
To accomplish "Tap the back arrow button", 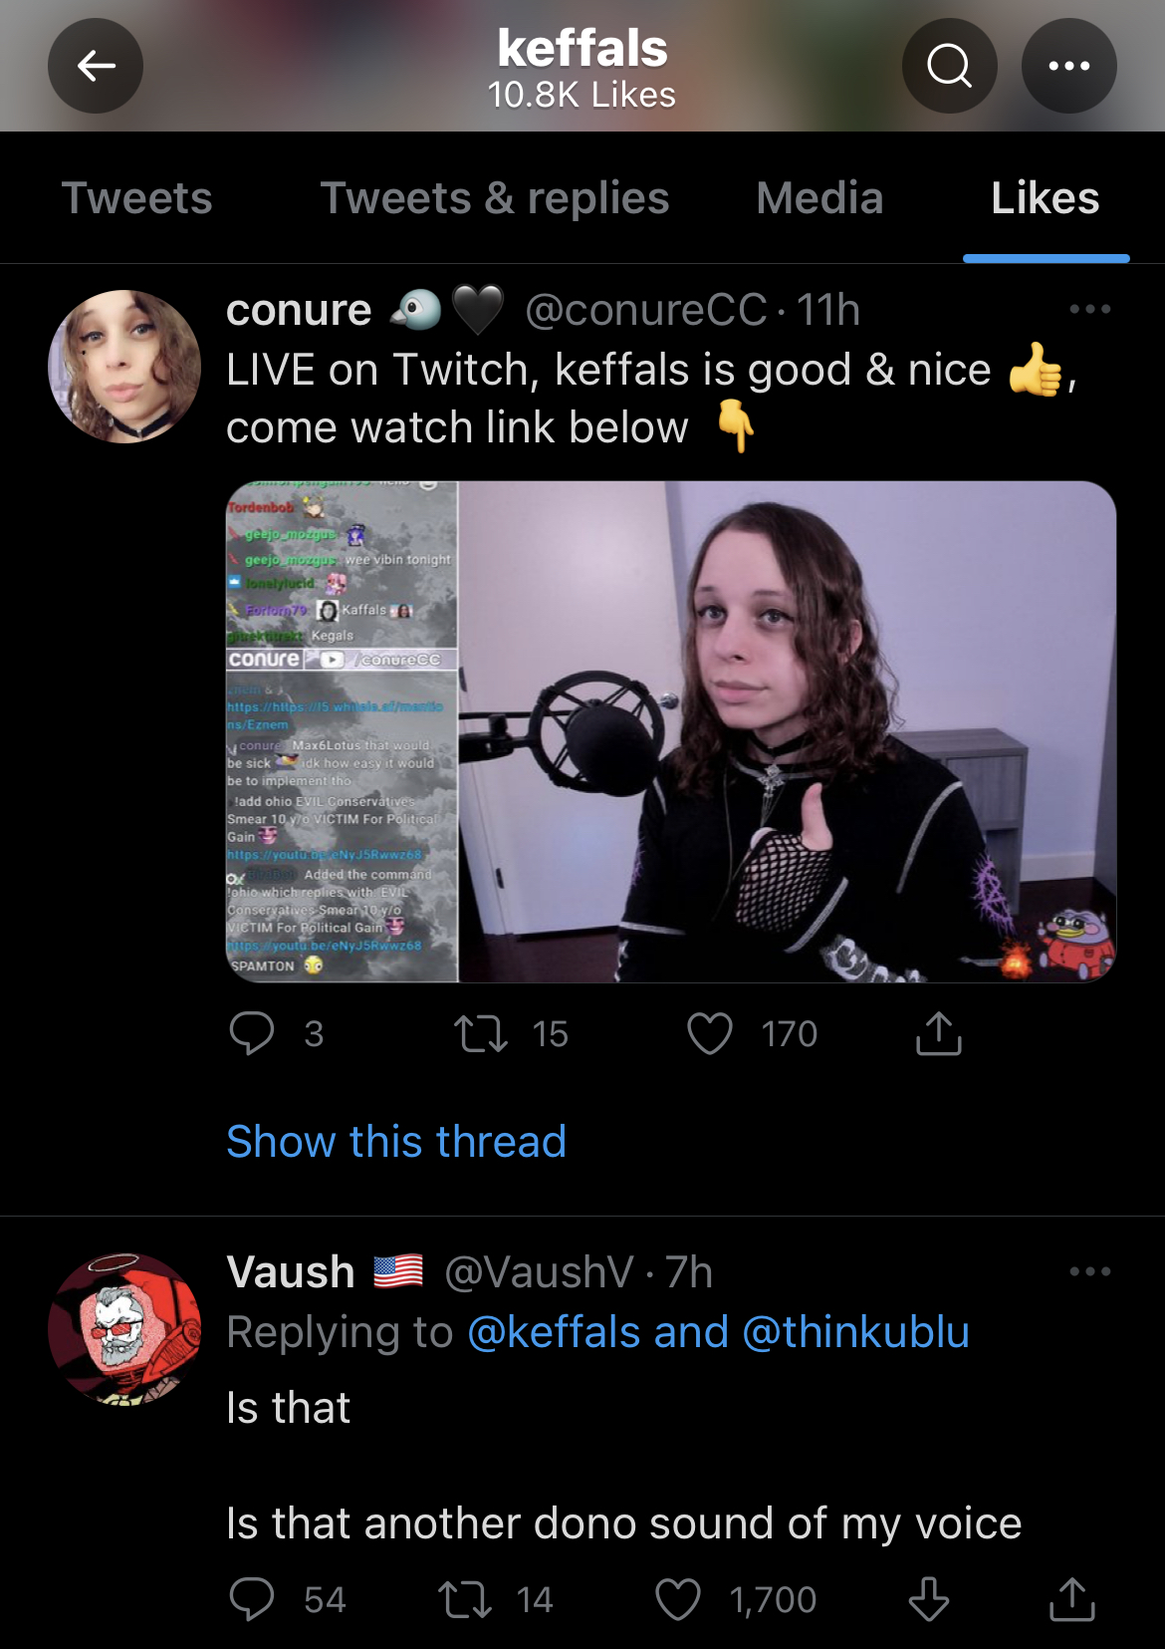I will click(x=96, y=66).
